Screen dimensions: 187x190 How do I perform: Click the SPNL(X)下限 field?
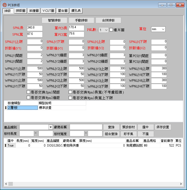(159, 42)
